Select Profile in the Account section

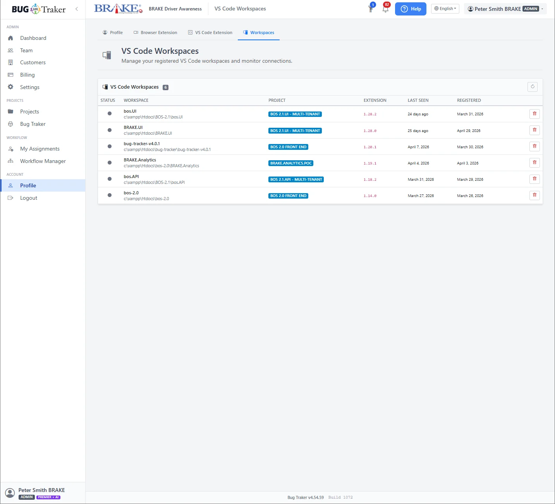[x=43, y=185]
